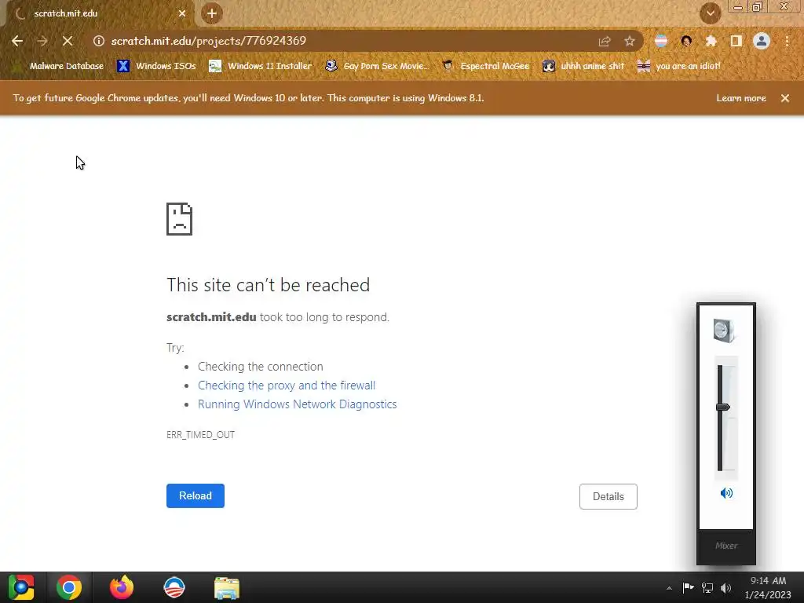
Task: Stop loading with the X button
Action: coord(68,41)
